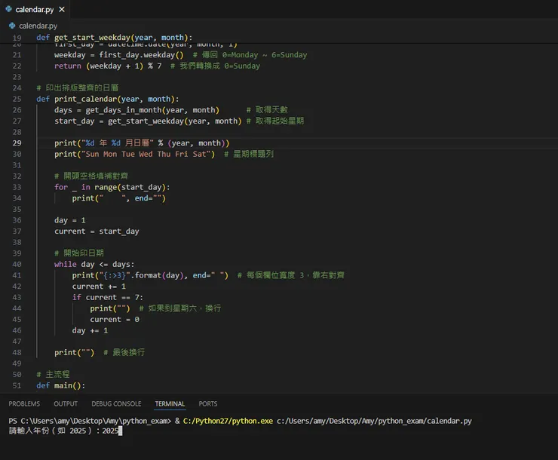This screenshot has width=558, height=460.
Task: Click line number 29 in the gutter
Action: coord(17,143)
